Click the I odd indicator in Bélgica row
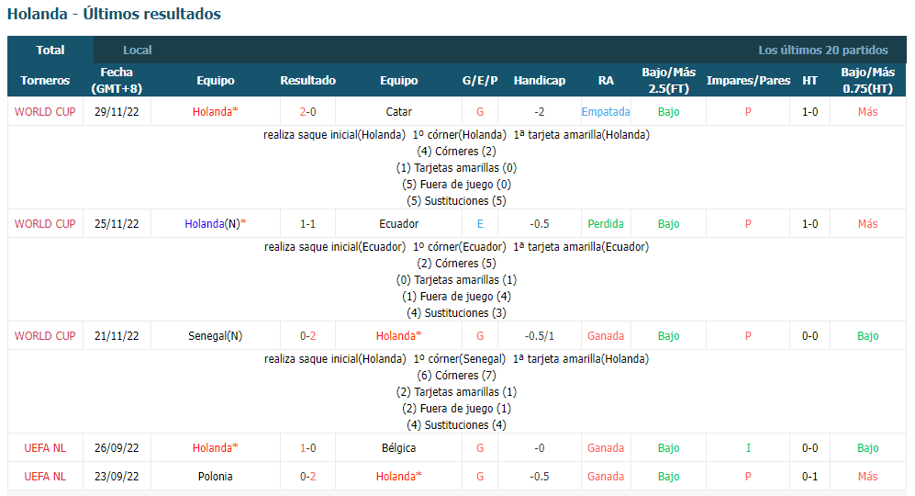The width and height of the screenshot is (915, 496). pos(748,448)
